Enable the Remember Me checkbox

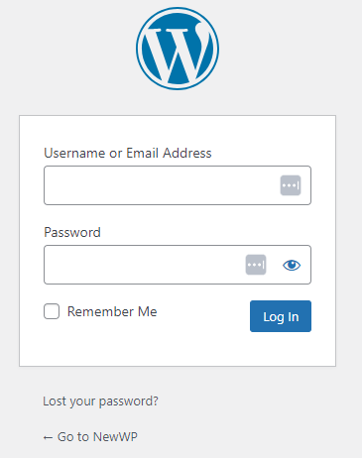click(x=52, y=311)
